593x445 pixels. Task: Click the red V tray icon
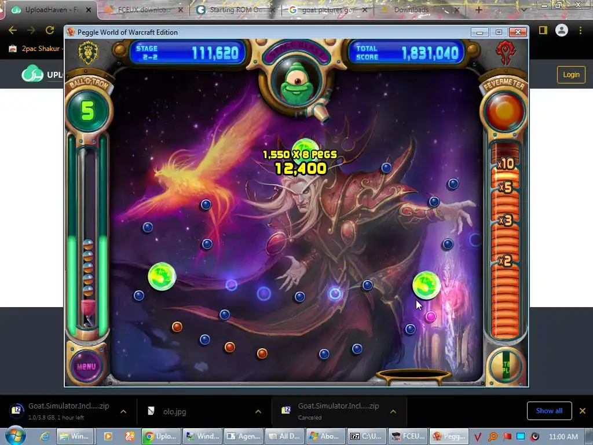(x=478, y=437)
